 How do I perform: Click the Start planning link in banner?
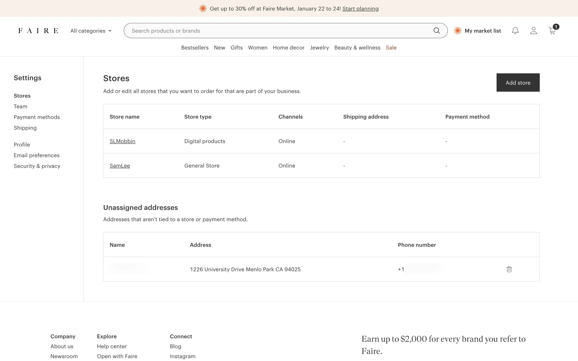[x=360, y=9]
